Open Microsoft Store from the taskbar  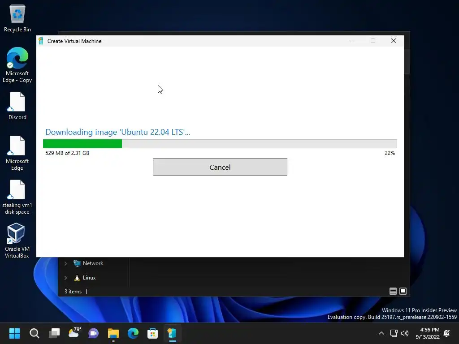pos(152,333)
